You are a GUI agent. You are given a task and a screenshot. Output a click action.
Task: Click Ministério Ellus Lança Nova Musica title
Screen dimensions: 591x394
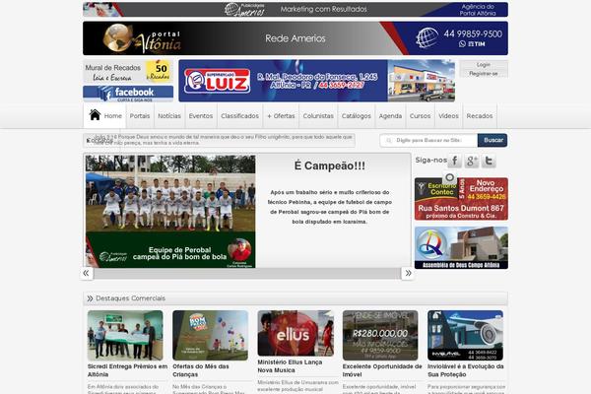(x=290, y=366)
